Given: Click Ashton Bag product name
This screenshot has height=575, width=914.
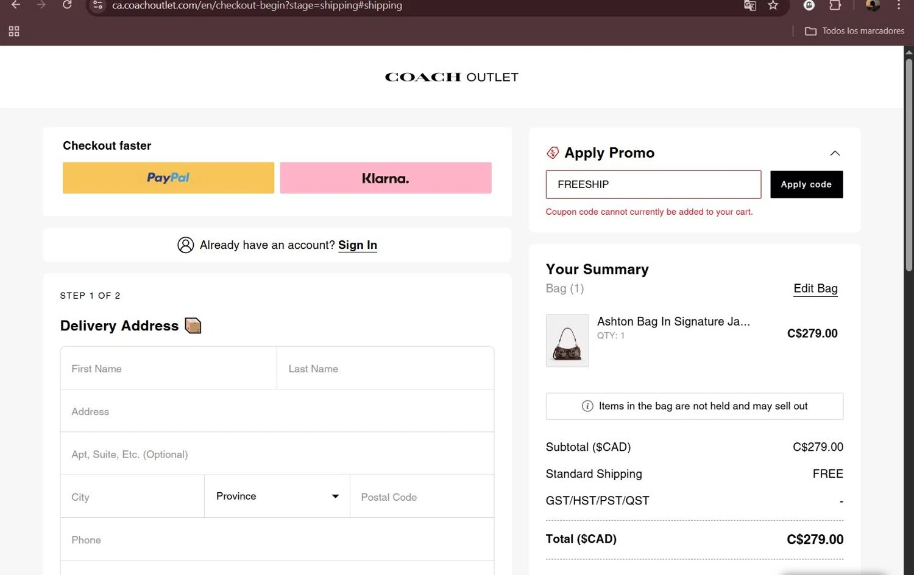Looking at the screenshot, I should [673, 321].
